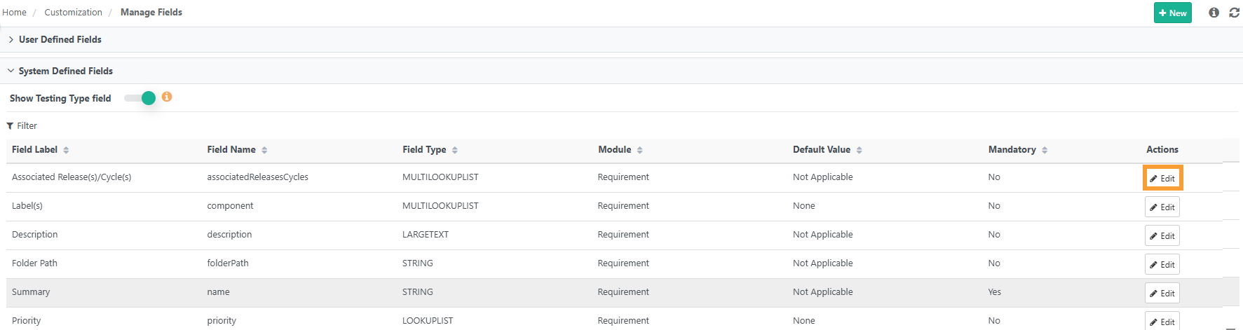
Task: Sort by Field Name column arrows
Action: [264, 150]
